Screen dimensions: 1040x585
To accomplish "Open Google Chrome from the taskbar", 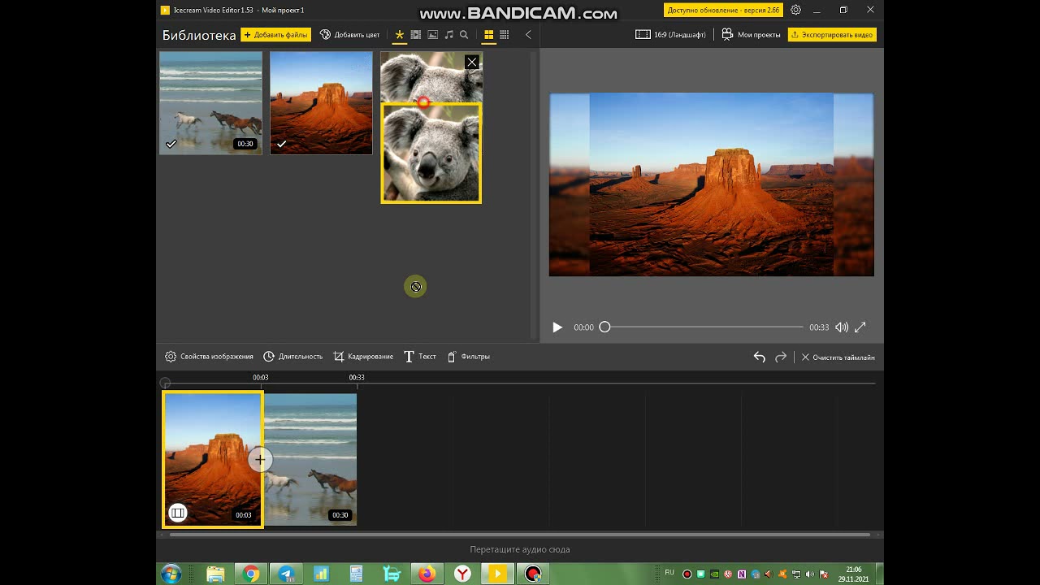I will (251, 574).
